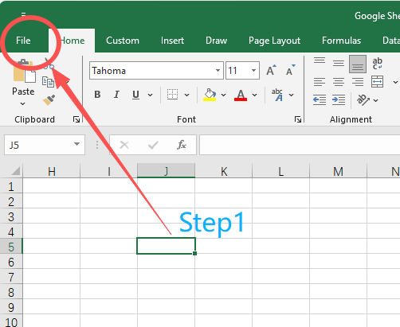
Task: Align text right
Action: (x=358, y=82)
